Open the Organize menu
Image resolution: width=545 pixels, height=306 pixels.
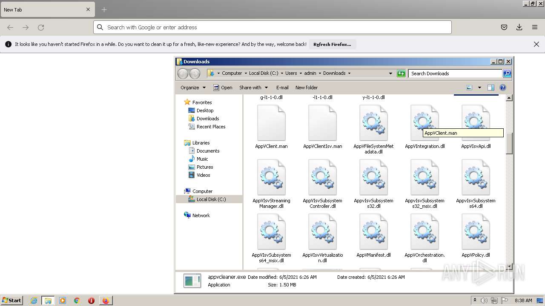193,88
